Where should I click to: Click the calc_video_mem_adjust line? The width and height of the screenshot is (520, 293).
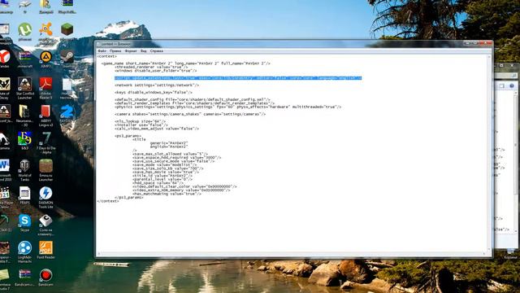pos(157,129)
